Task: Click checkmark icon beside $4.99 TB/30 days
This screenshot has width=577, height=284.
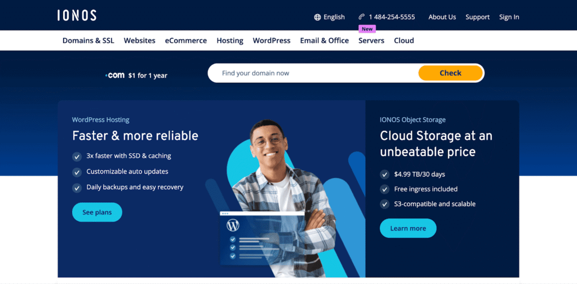Action: pos(384,175)
